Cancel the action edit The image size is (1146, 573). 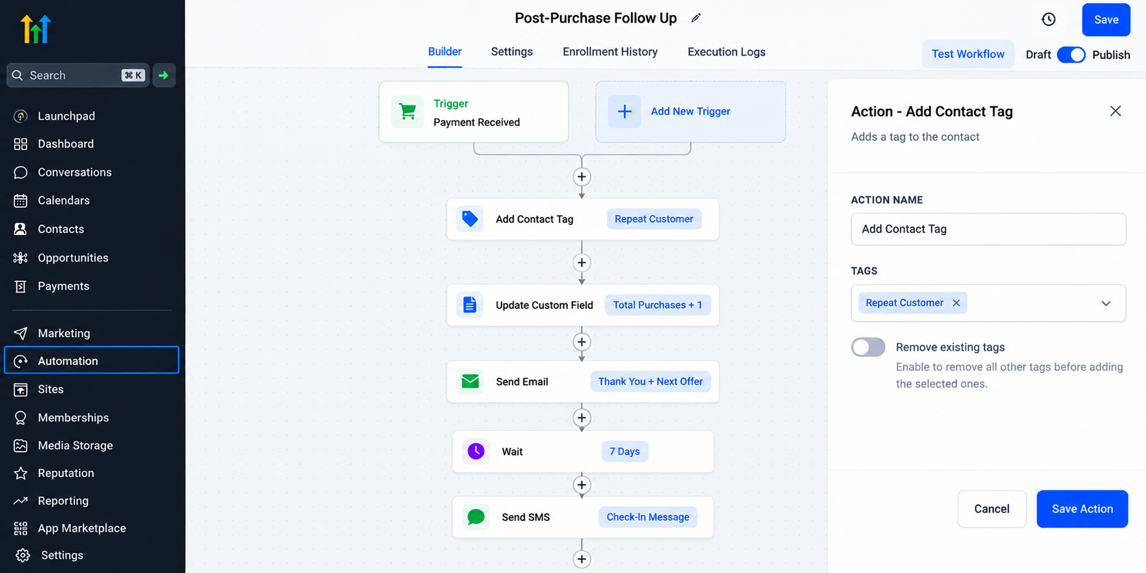pos(992,509)
